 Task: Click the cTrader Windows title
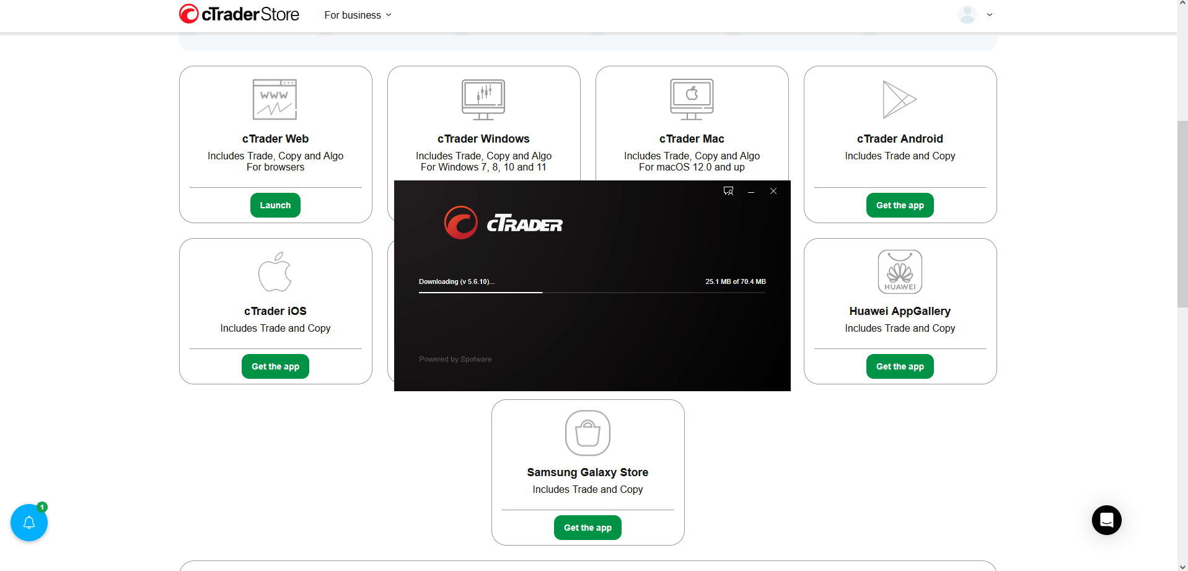click(x=483, y=139)
